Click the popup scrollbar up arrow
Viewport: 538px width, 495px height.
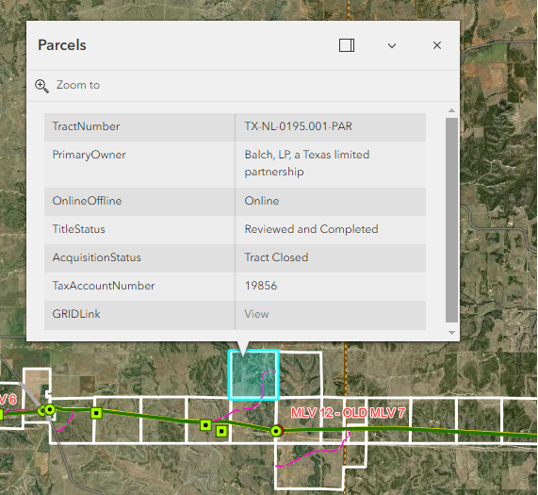click(451, 110)
